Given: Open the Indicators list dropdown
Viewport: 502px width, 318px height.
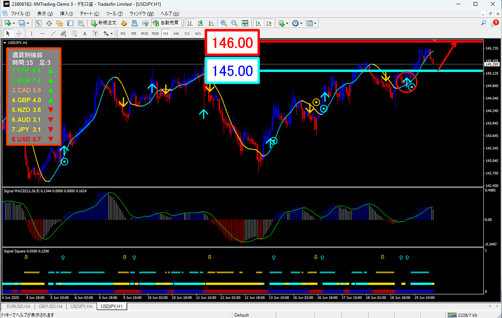Looking at the screenshot, I should (x=283, y=23).
